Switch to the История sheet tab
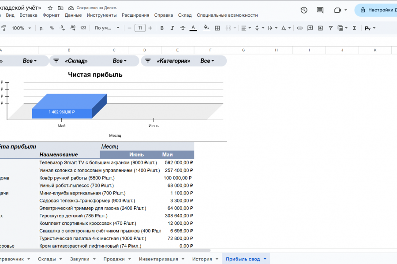Viewport: 397px width, 264px height. point(202,259)
